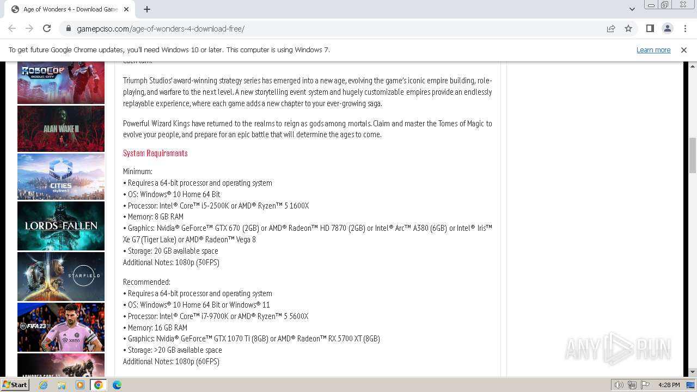Bookmark this page with the star
This screenshot has height=392, width=697.
[628, 28]
